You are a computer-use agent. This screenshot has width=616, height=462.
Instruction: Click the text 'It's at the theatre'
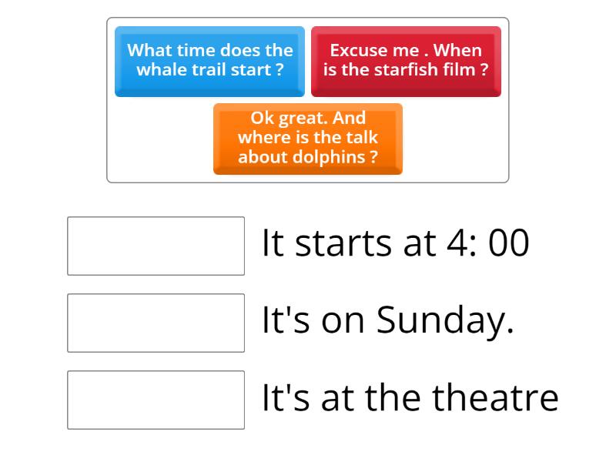408,396
